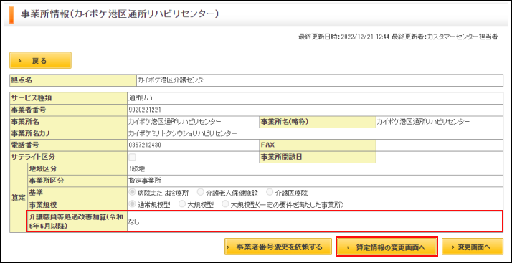Click the 算定 group header cell
The height and width of the screenshot is (263, 512).
pyautogui.click(x=18, y=198)
